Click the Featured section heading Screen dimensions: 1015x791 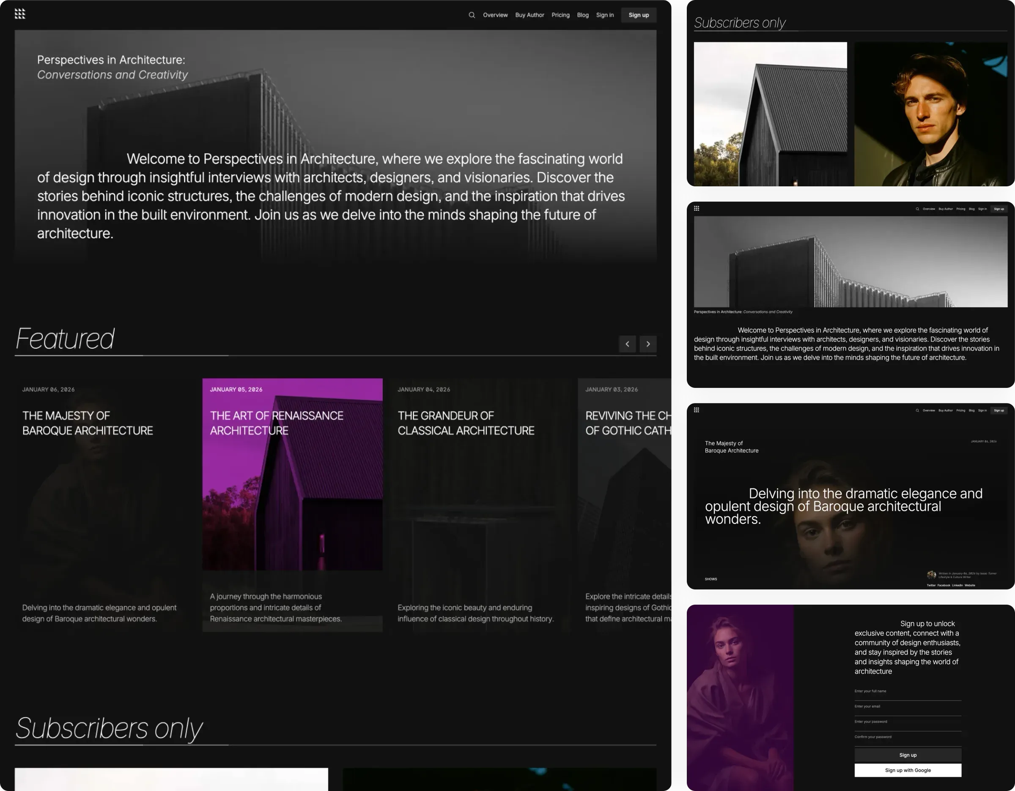65,338
